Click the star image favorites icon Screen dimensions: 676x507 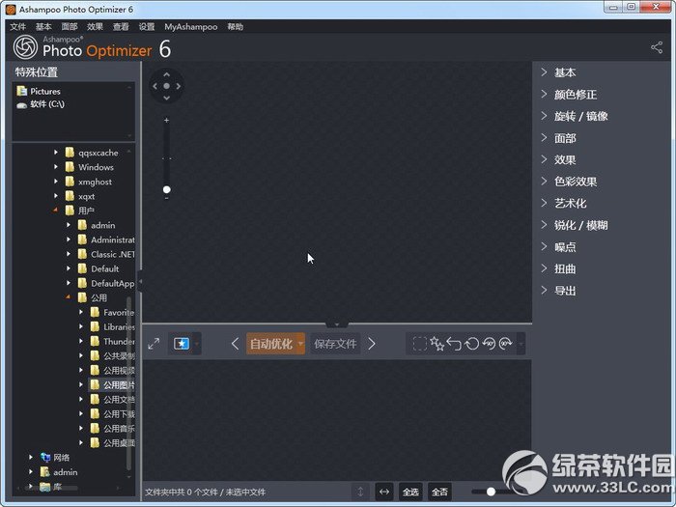click(x=182, y=344)
